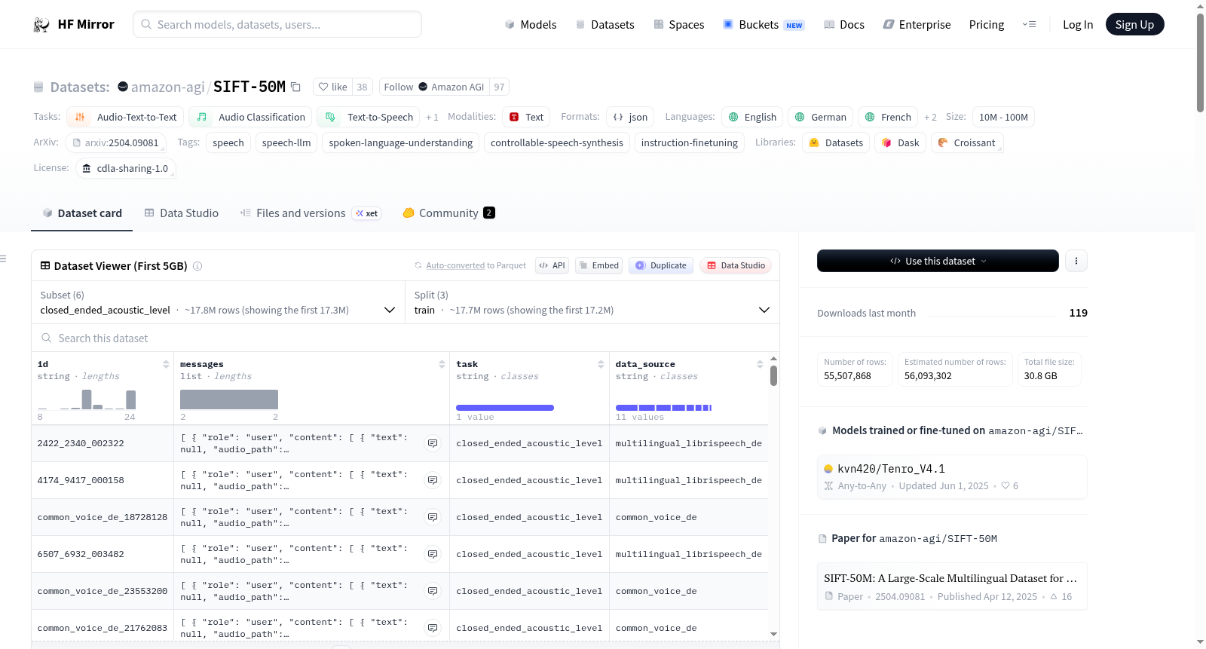Show the +2 additional languages
This screenshot has width=1206, height=649.
930,118
